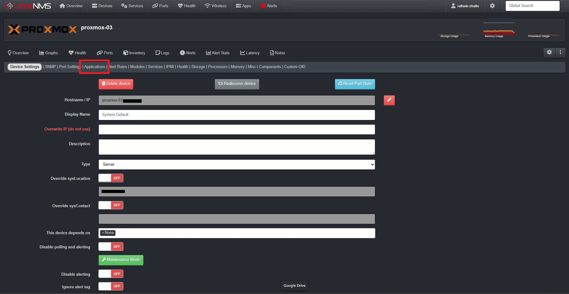Open the This device depends on selector
The height and width of the screenshot is (294, 569).
click(x=237, y=233)
